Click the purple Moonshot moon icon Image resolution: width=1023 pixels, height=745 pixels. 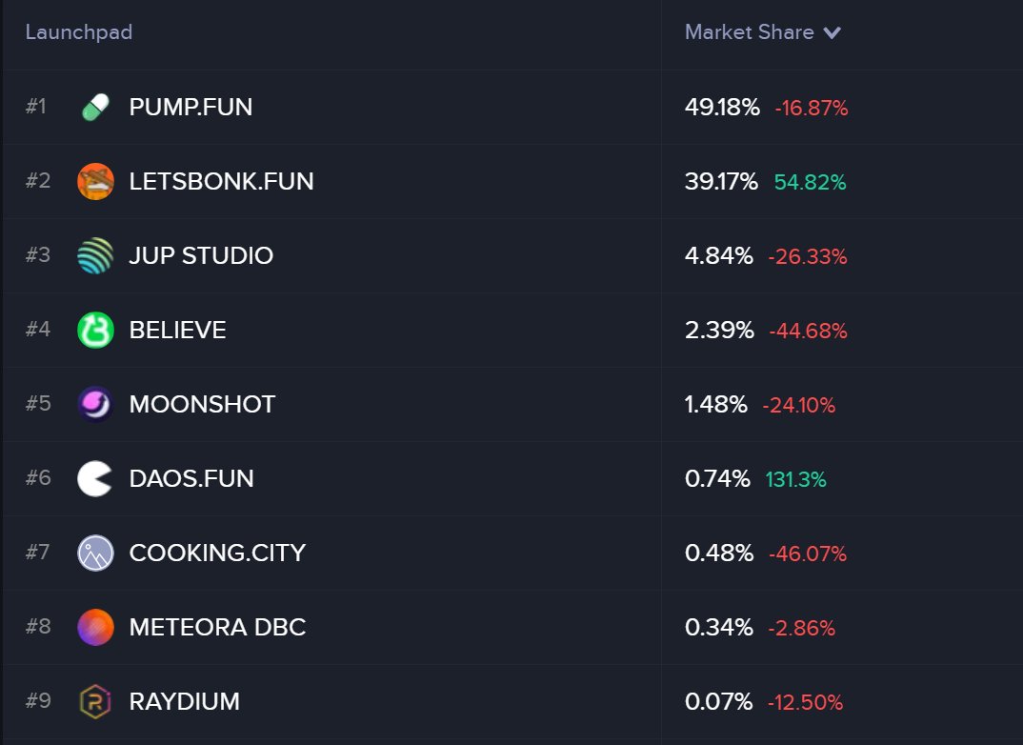pos(95,405)
